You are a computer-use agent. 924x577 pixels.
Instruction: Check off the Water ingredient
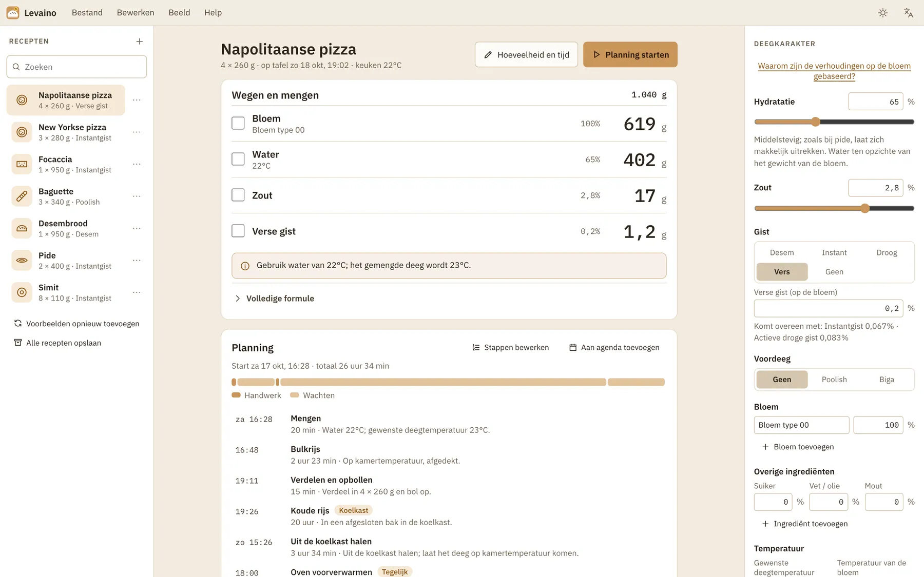point(238,159)
